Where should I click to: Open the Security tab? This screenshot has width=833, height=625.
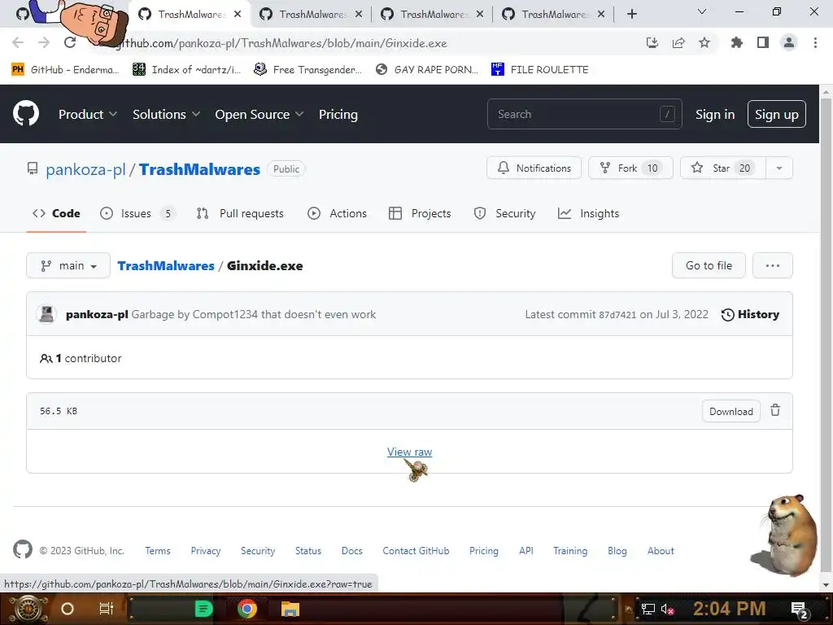tap(504, 213)
